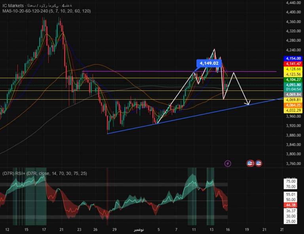The height and width of the screenshot is (234, 304).
Task: Click the green 4,104.27 price tag
Action: pyautogui.click(x=293, y=79)
